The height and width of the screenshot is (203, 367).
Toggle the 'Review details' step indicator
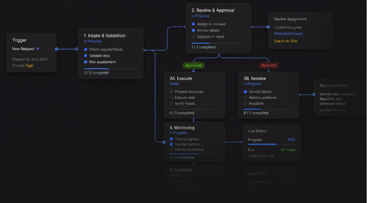pos(193,30)
